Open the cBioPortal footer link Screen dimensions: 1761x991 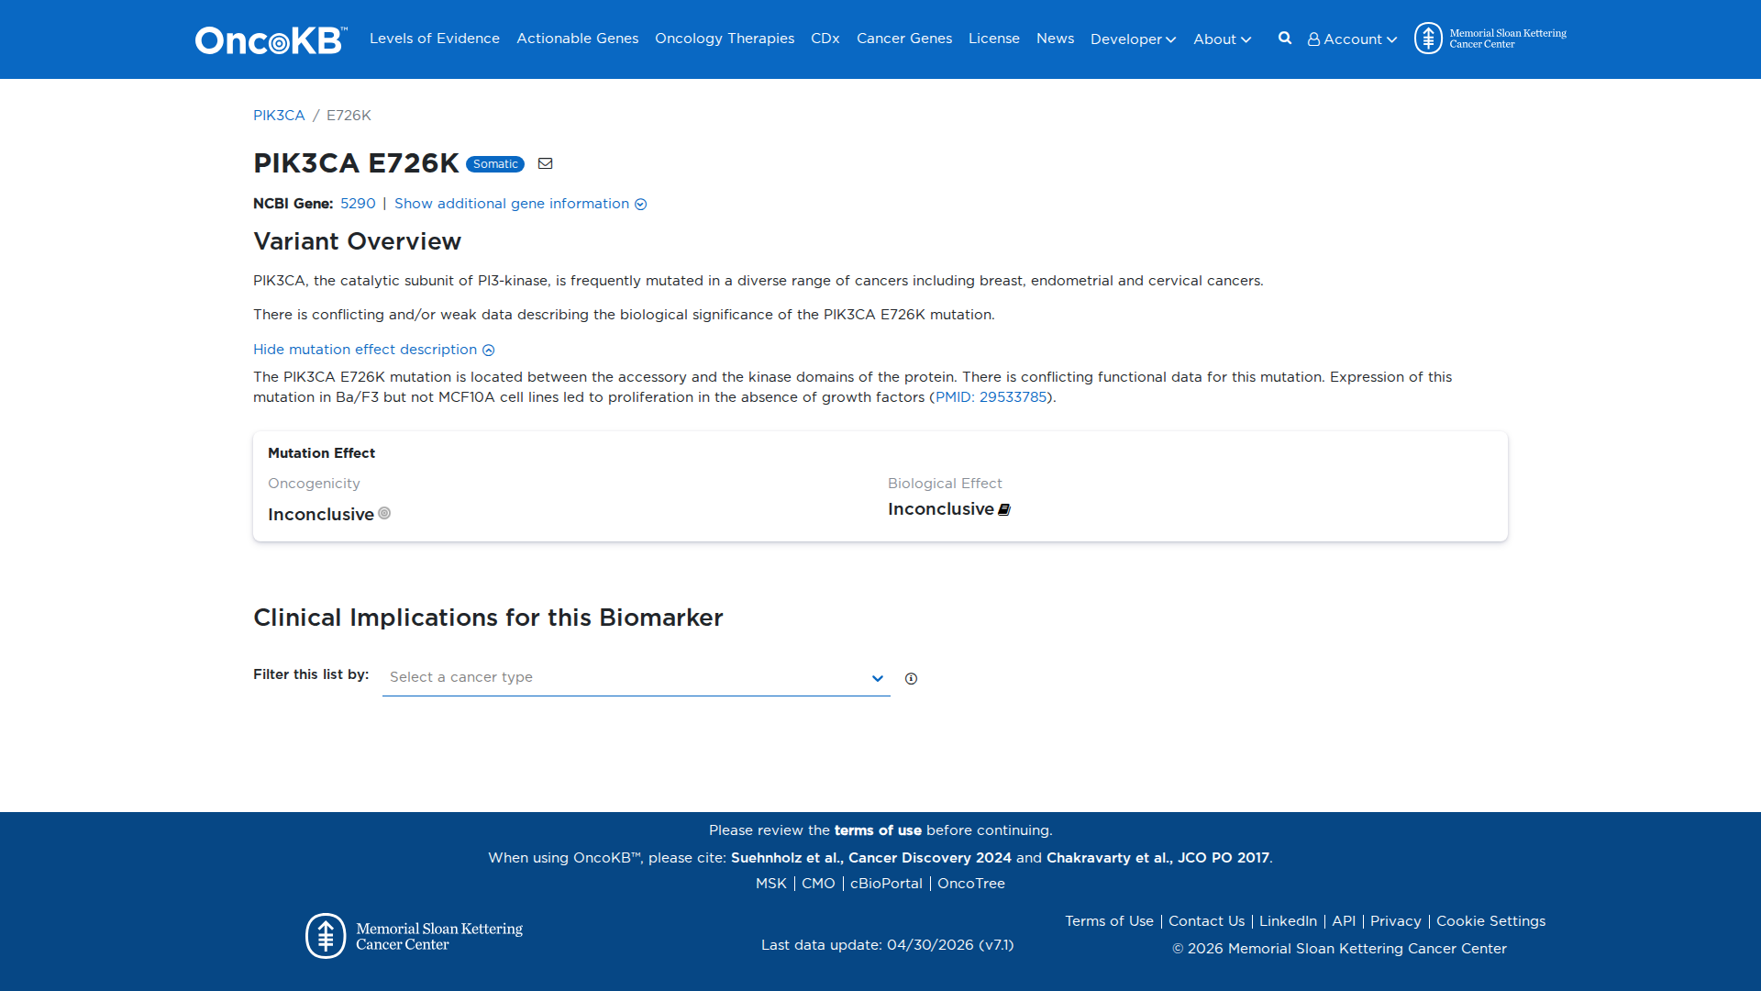pyautogui.click(x=886, y=884)
